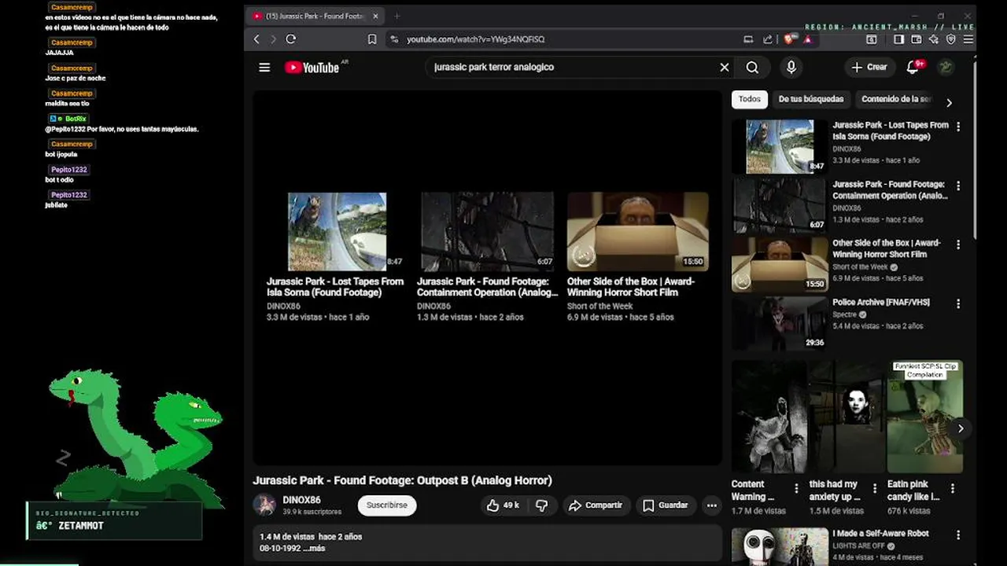Use the YouTube page vertical scrollbar
Viewport: 1007px width, 566px height.
pos(974,149)
